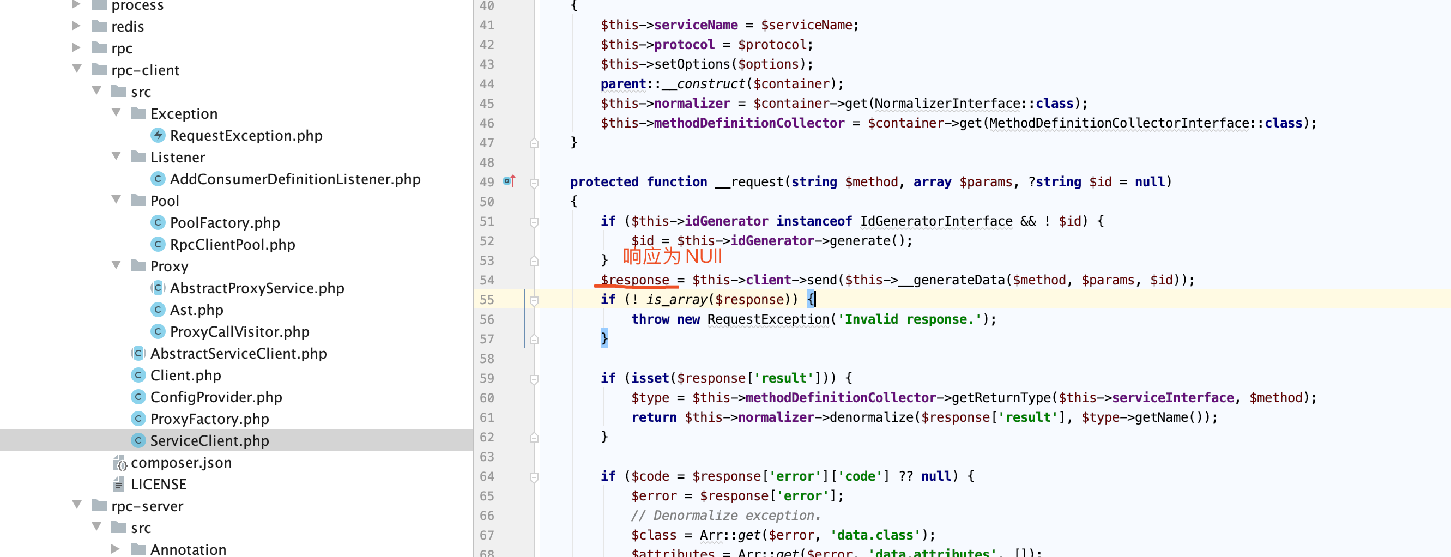Select composer.json in the project tree

[181, 462]
